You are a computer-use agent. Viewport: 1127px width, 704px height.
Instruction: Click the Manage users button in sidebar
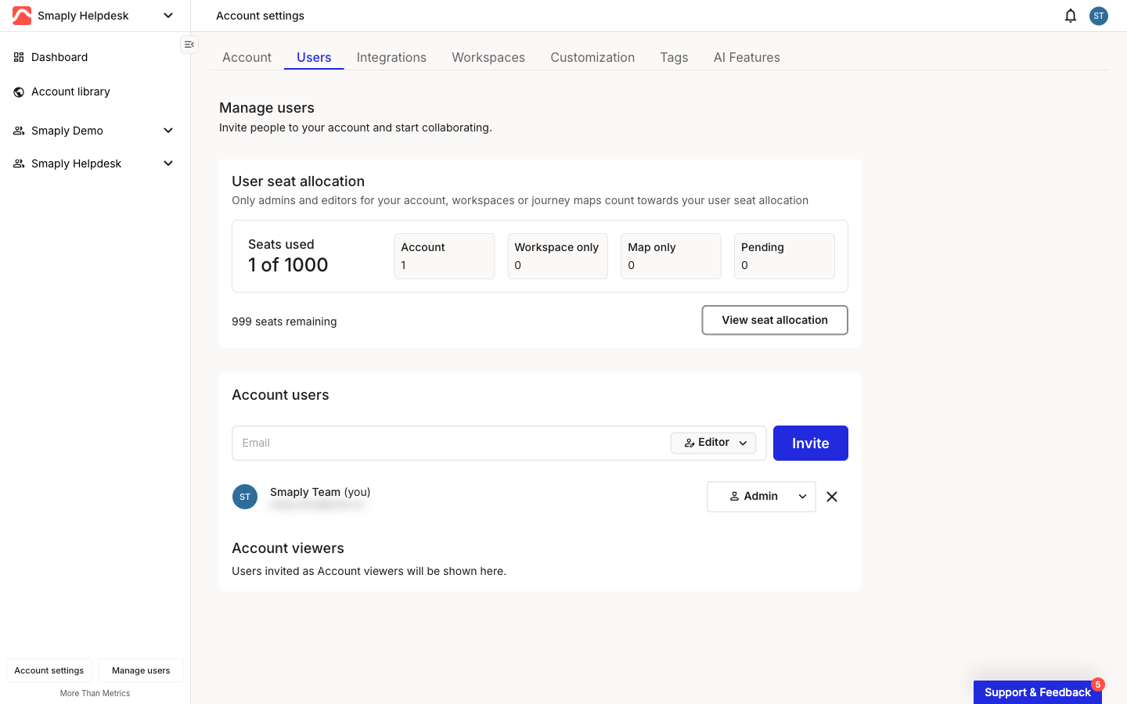(x=141, y=670)
